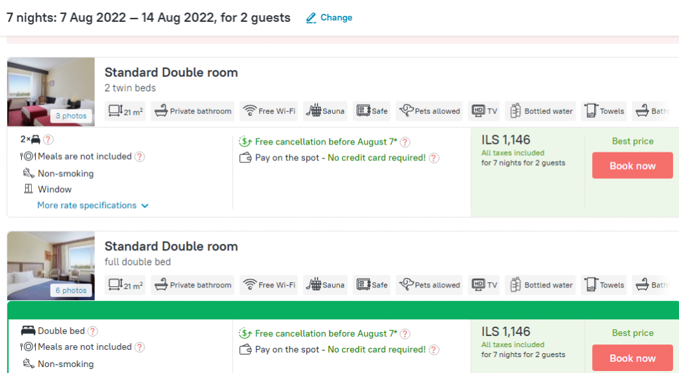Viewport: 679px width, 373px height.
Task: Open the 3 photos thumbnail of twin room
Action: click(71, 116)
